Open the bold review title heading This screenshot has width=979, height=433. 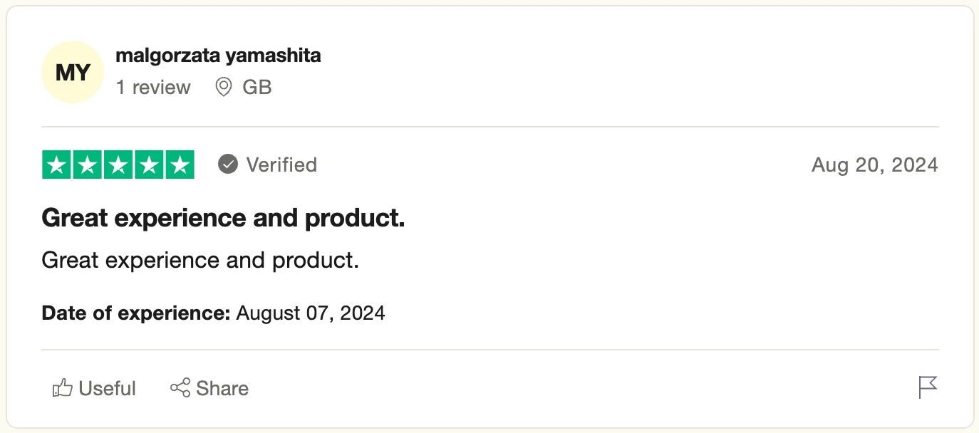click(223, 218)
